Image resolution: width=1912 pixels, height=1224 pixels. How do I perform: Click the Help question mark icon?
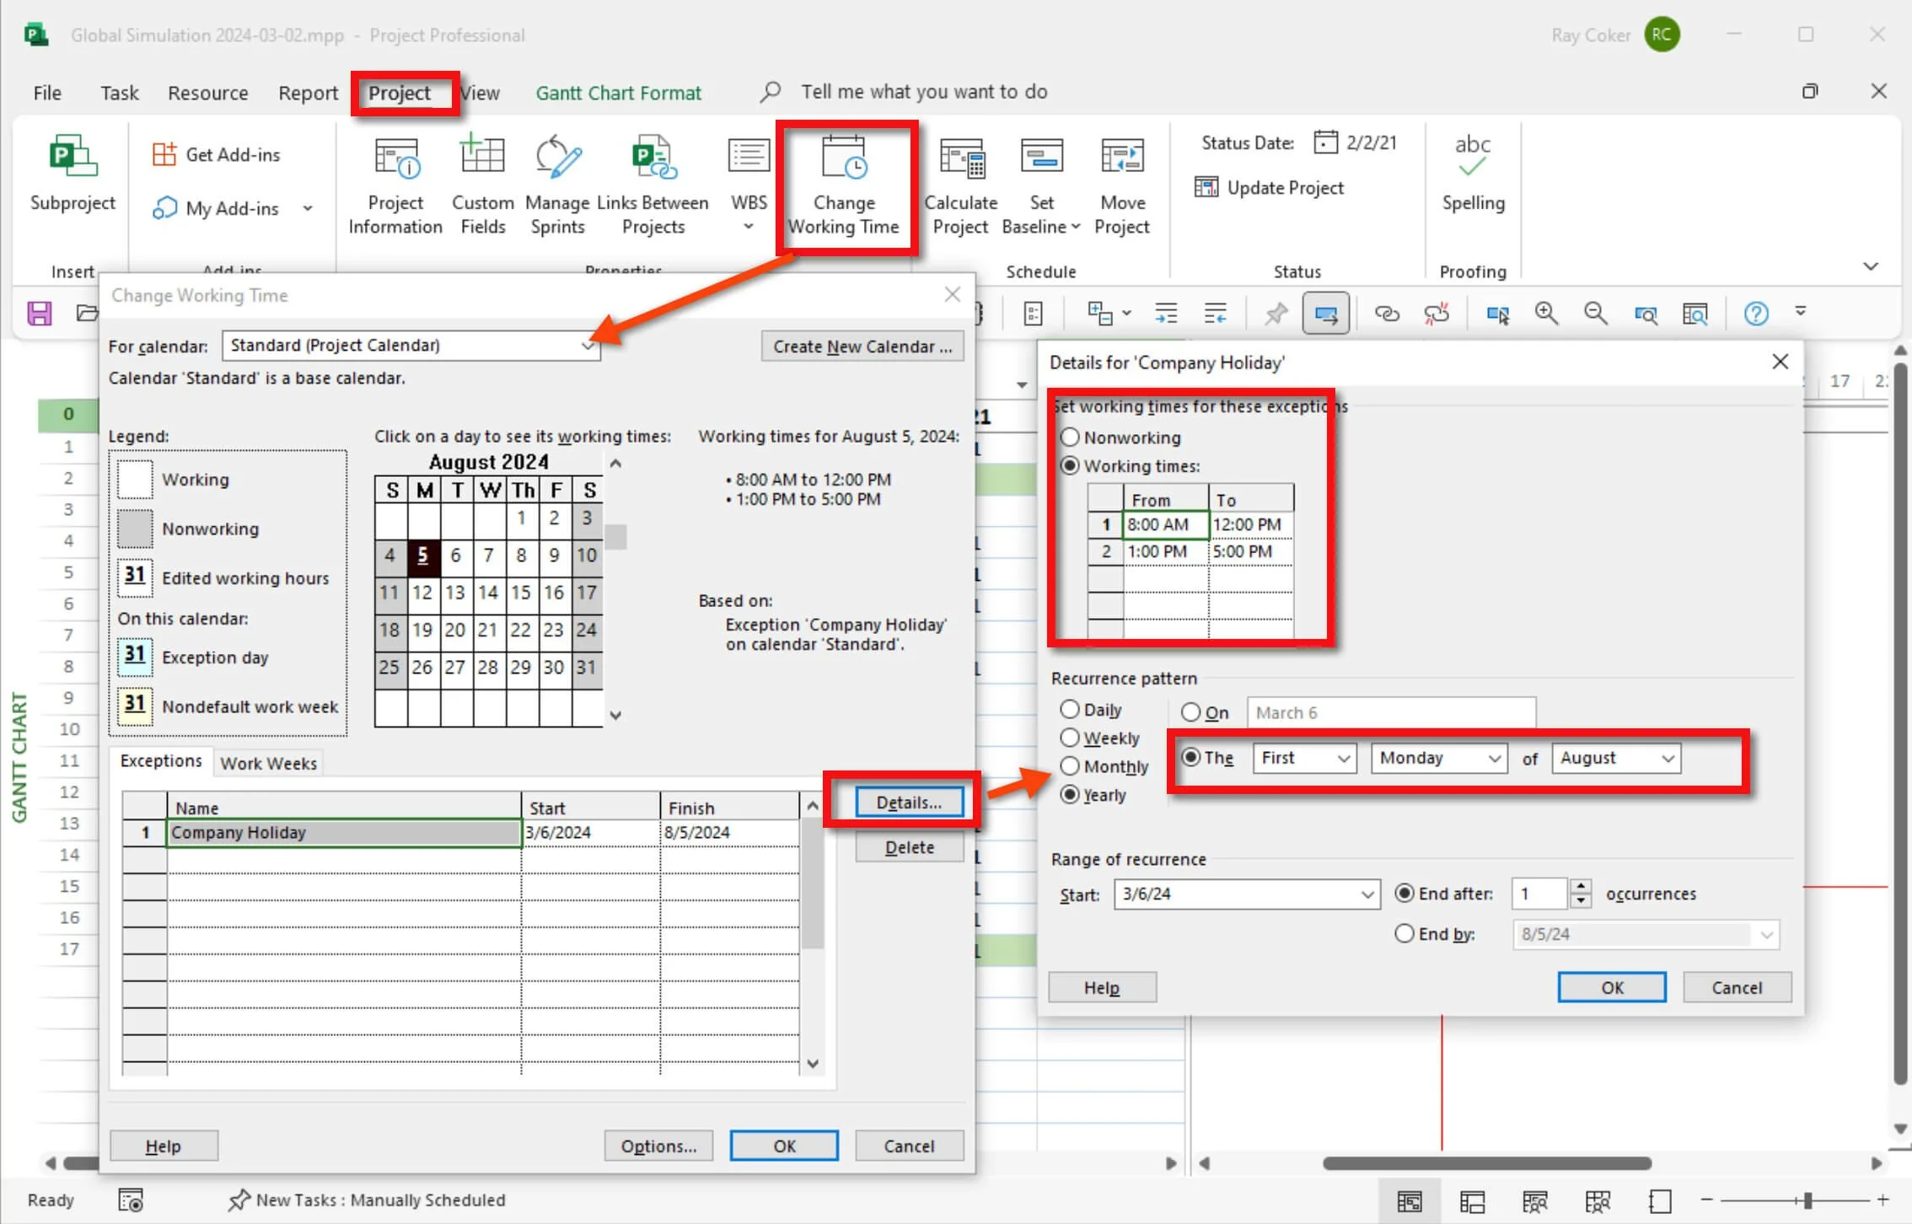click(x=1756, y=314)
